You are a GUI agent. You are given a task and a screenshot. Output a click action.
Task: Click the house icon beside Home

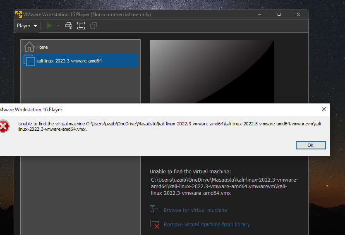click(29, 47)
